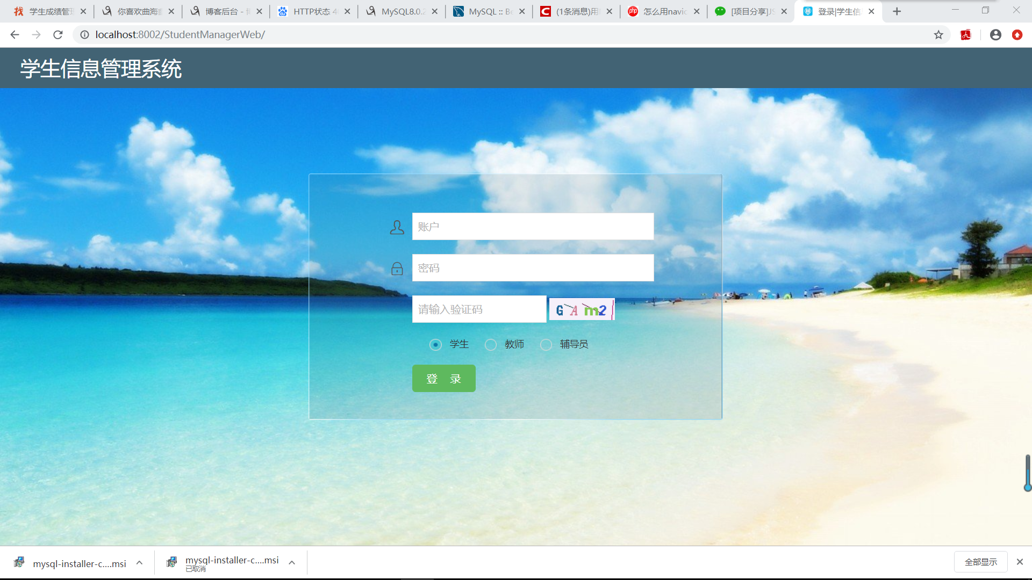Bookmark this page with star icon
Viewport: 1032px width, 580px height.
coord(938,35)
